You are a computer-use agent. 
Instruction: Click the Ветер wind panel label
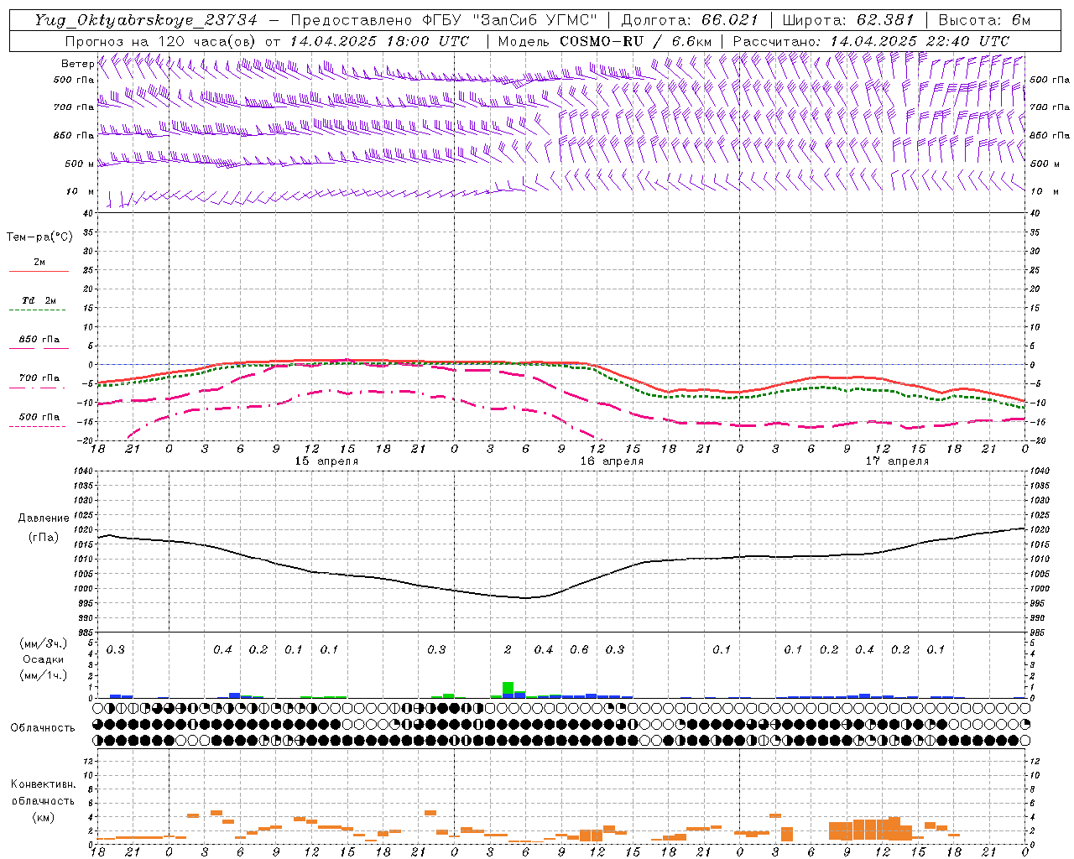pos(77,63)
